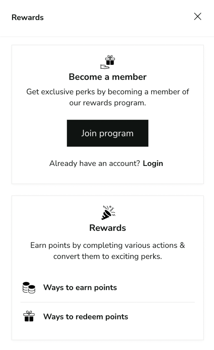Open the Login link

(153, 163)
